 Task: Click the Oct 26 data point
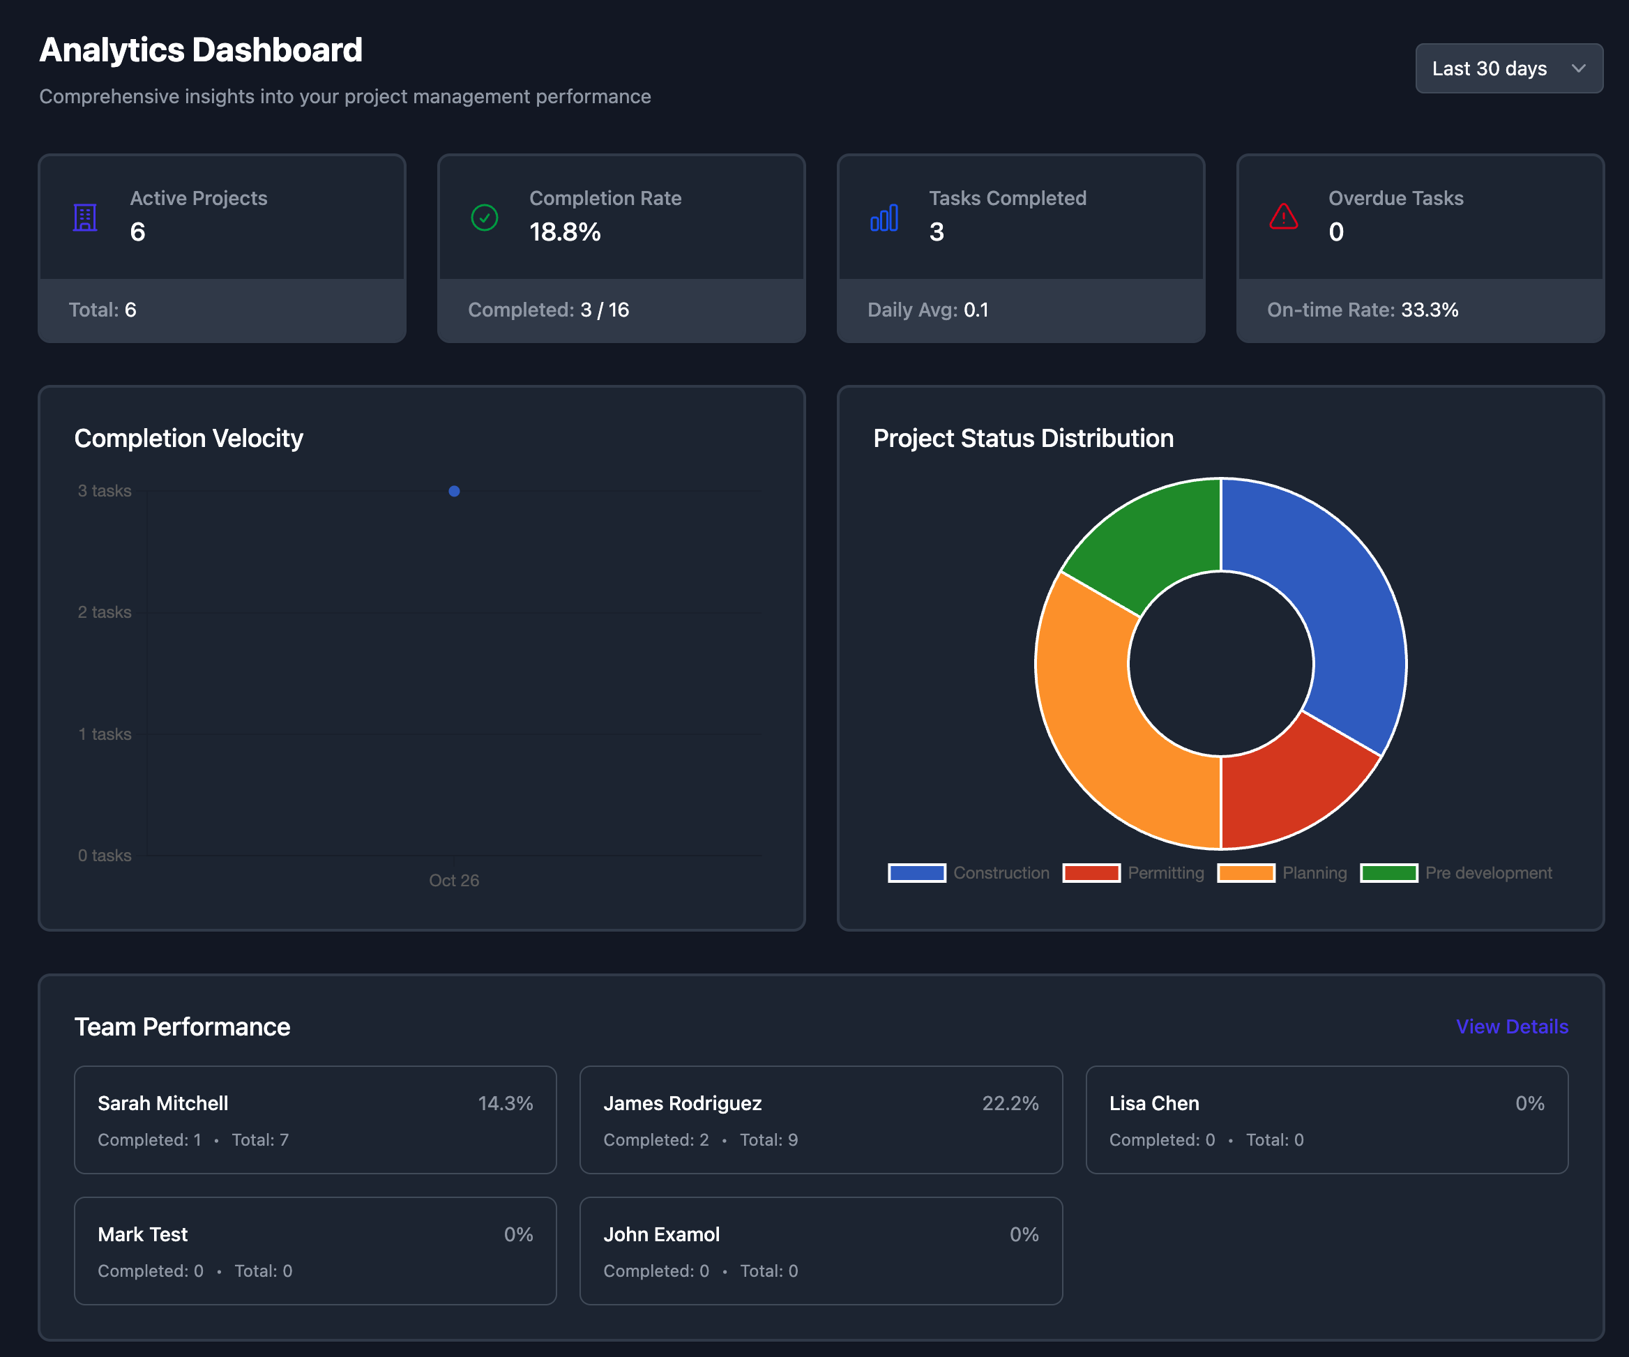[x=454, y=491]
